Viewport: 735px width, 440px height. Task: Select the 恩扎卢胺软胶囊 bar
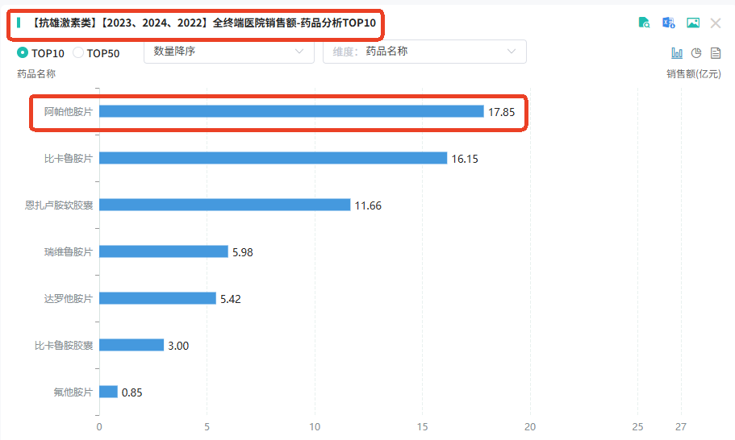point(224,205)
